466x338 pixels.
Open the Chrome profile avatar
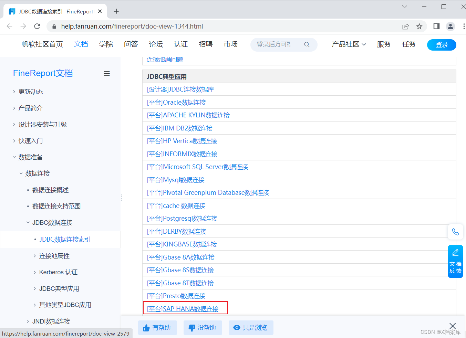[451, 26]
